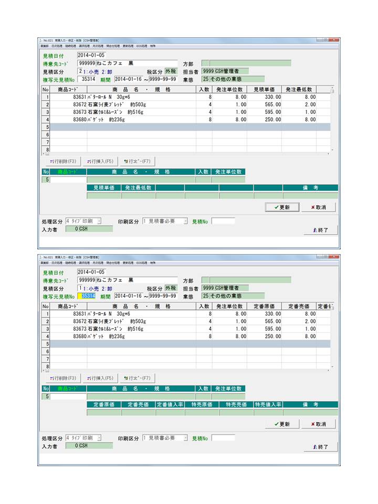This screenshot has height=504, width=378.
Task: Click 行挿入(F5) in lower window
Action: coord(100,379)
